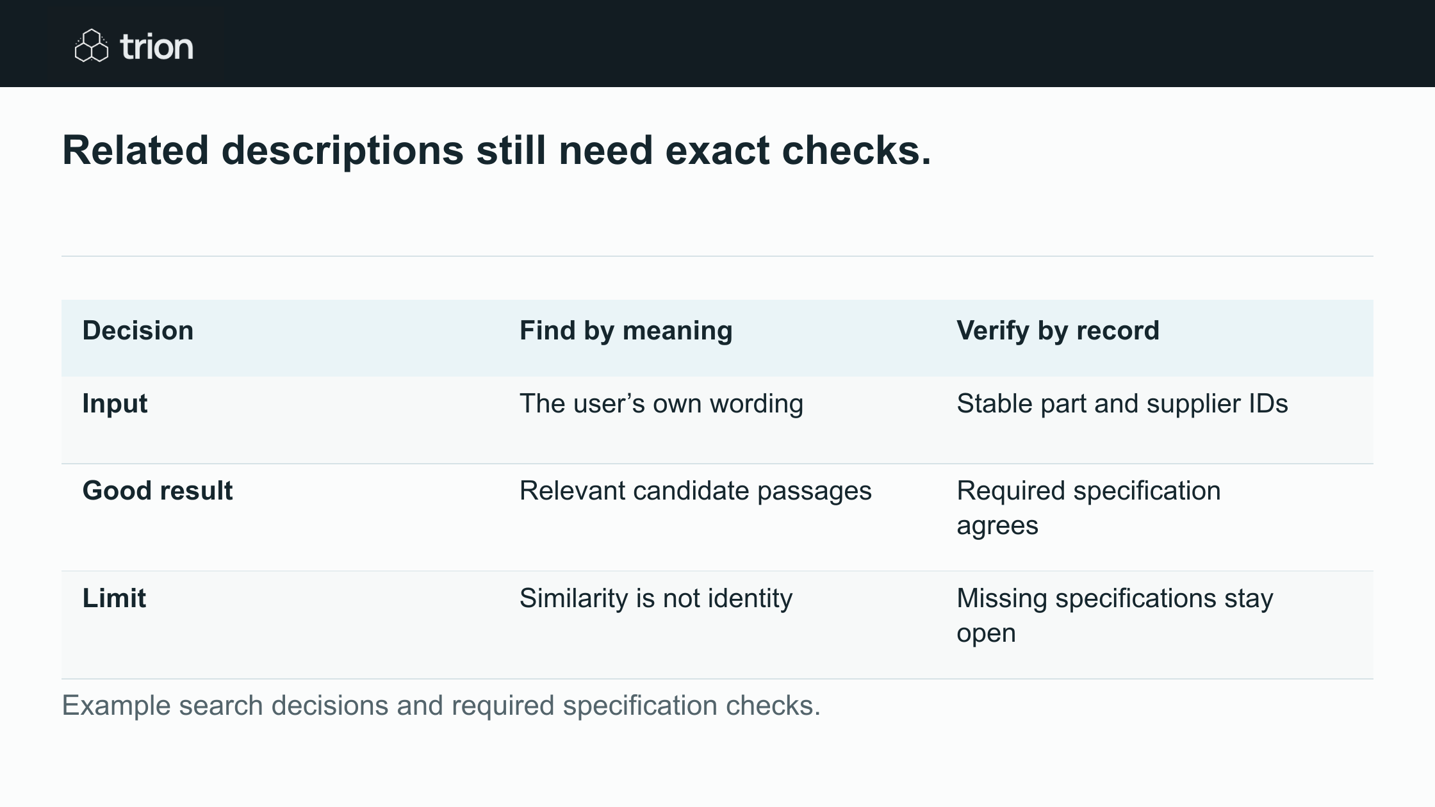Select the 'Limit' row label
1435x807 pixels.
point(114,598)
